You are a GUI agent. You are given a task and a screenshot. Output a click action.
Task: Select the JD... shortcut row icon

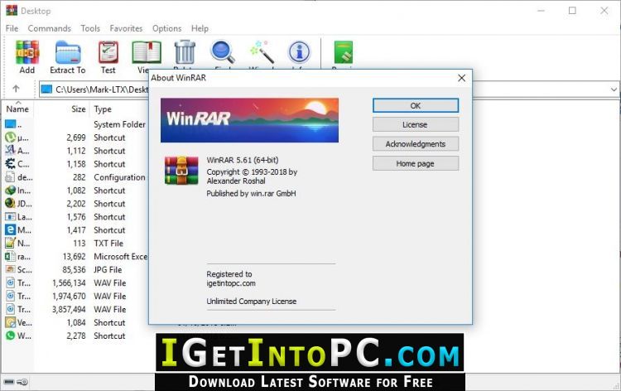point(10,203)
